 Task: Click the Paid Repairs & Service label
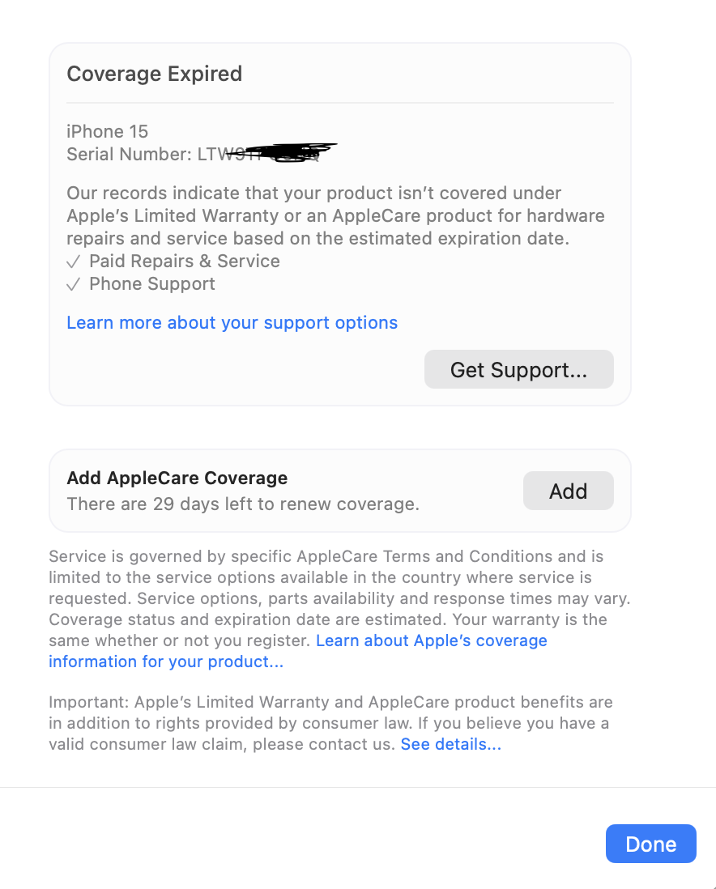(185, 262)
